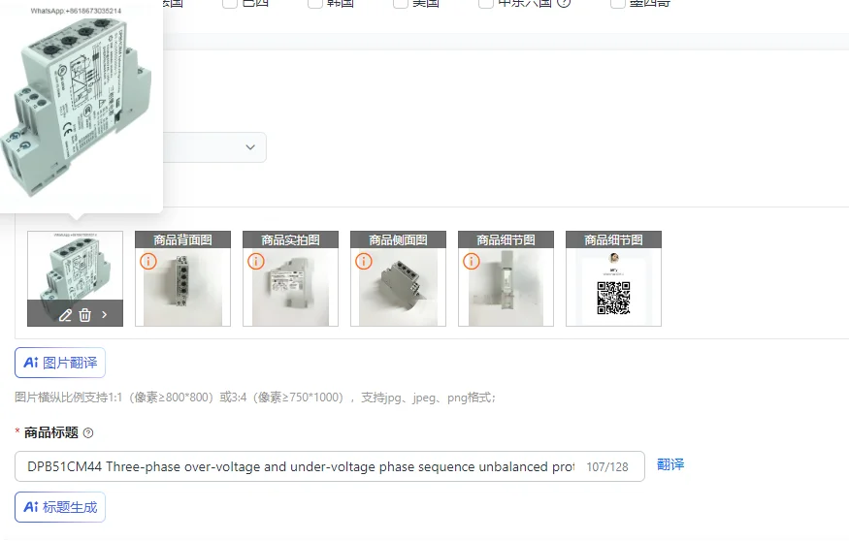This screenshot has width=849, height=541.
Task: Tick the 韩国 checkbox
Action: pos(315,3)
